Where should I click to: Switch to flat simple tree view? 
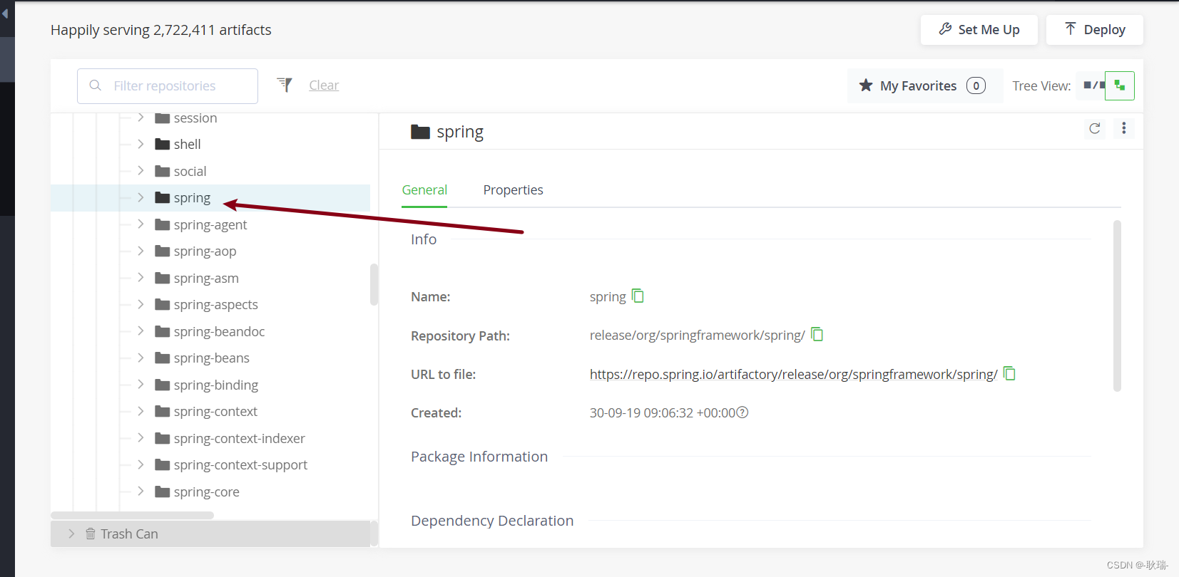click(1091, 85)
